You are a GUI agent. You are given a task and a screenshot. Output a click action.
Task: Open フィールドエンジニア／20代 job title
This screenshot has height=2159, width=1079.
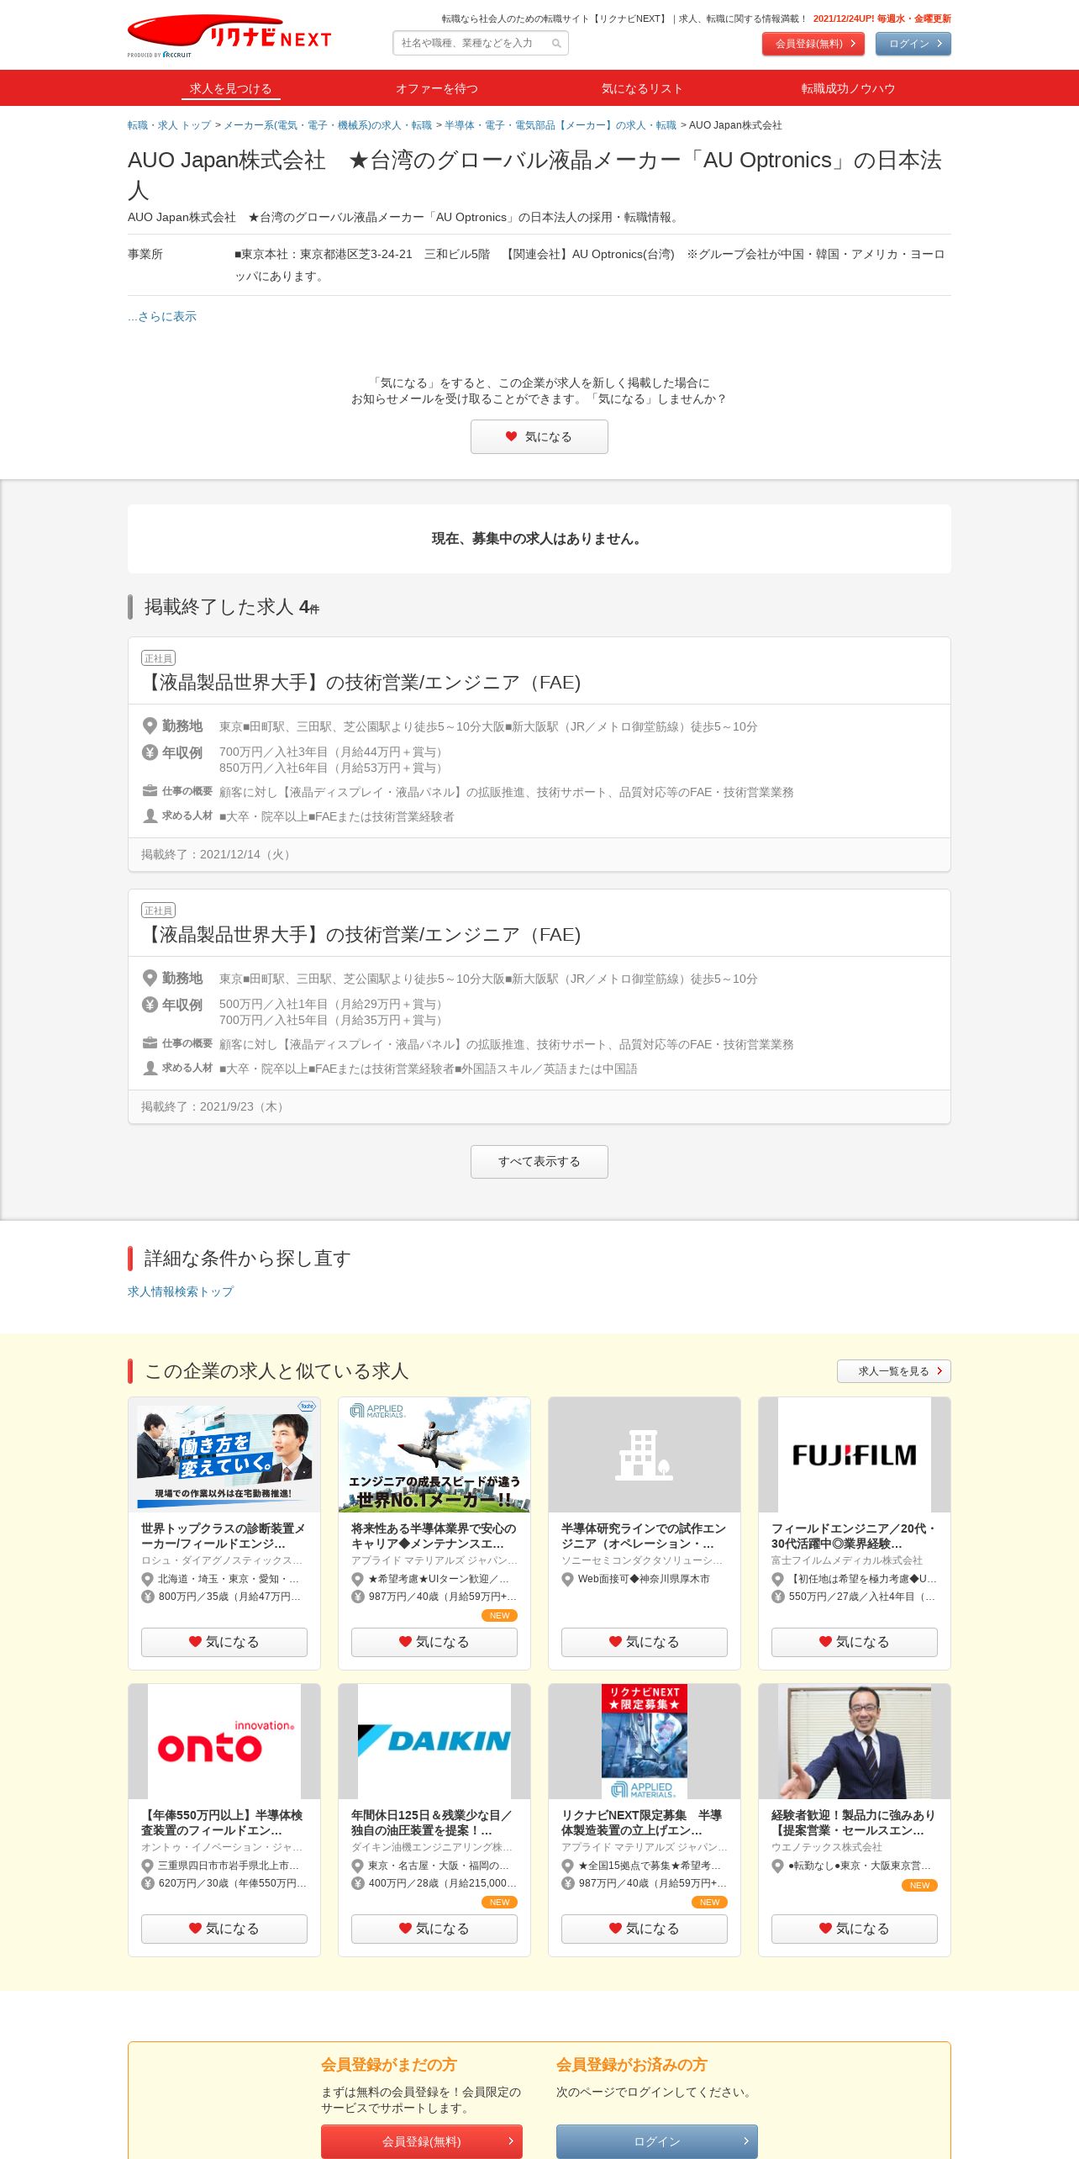(x=854, y=1536)
